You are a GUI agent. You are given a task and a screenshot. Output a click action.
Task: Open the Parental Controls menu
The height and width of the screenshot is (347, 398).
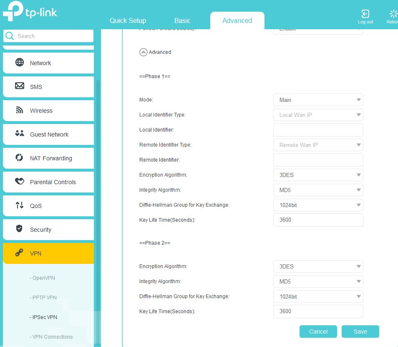pyautogui.click(x=48, y=182)
